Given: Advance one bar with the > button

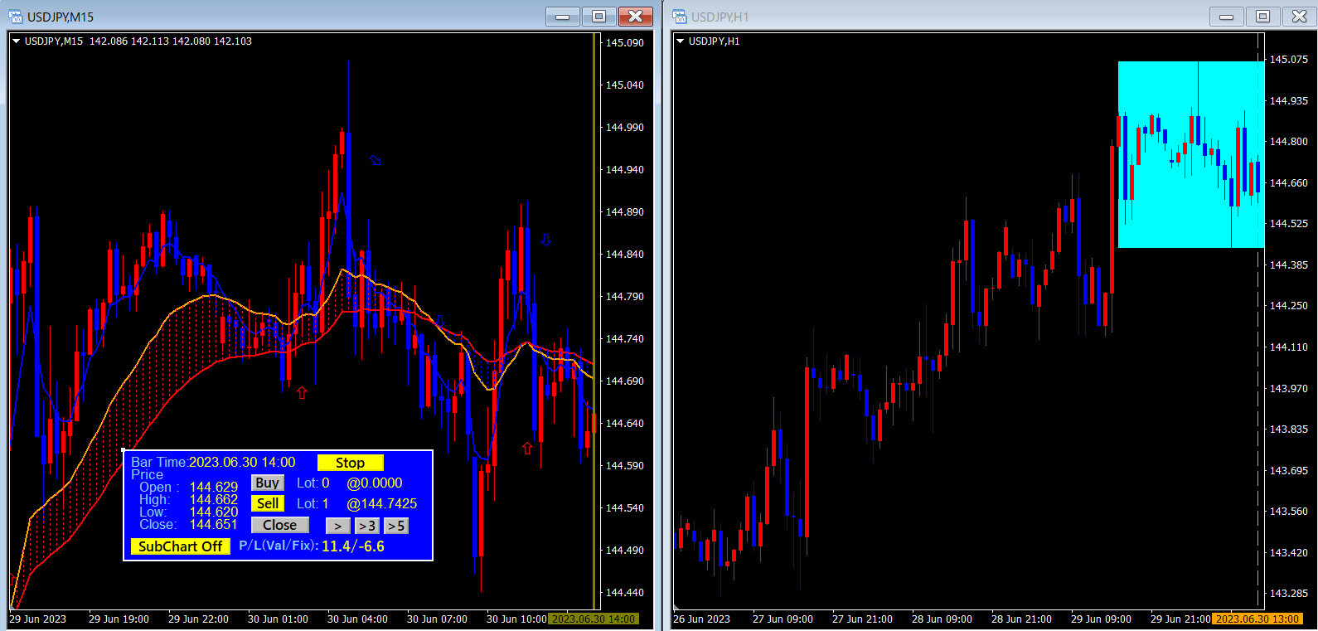Looking at the screenshot, I should pos(337,526).
